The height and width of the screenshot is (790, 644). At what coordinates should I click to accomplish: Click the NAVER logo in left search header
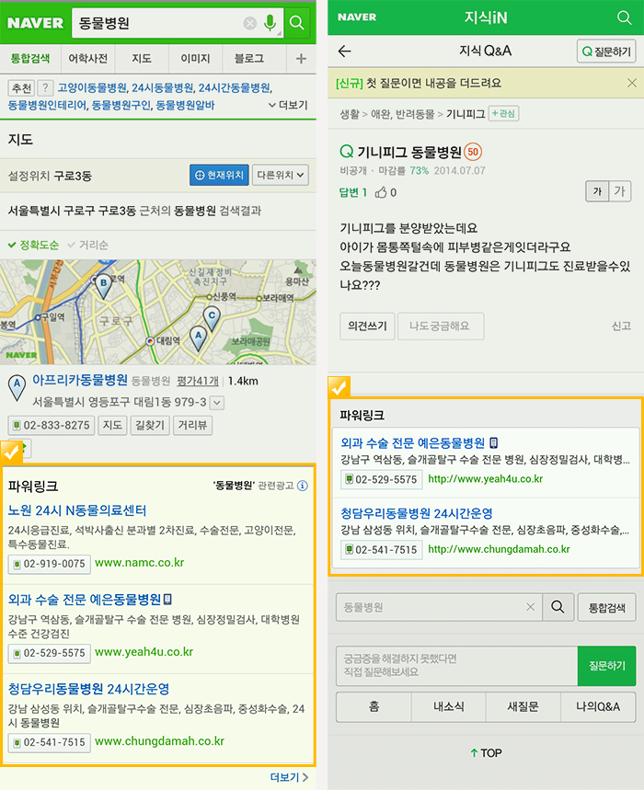click(35, 23)
